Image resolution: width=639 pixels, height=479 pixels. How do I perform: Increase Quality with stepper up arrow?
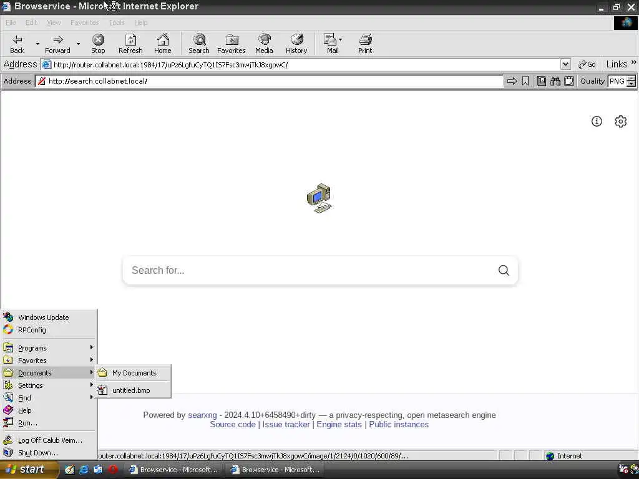coord(631,78)
